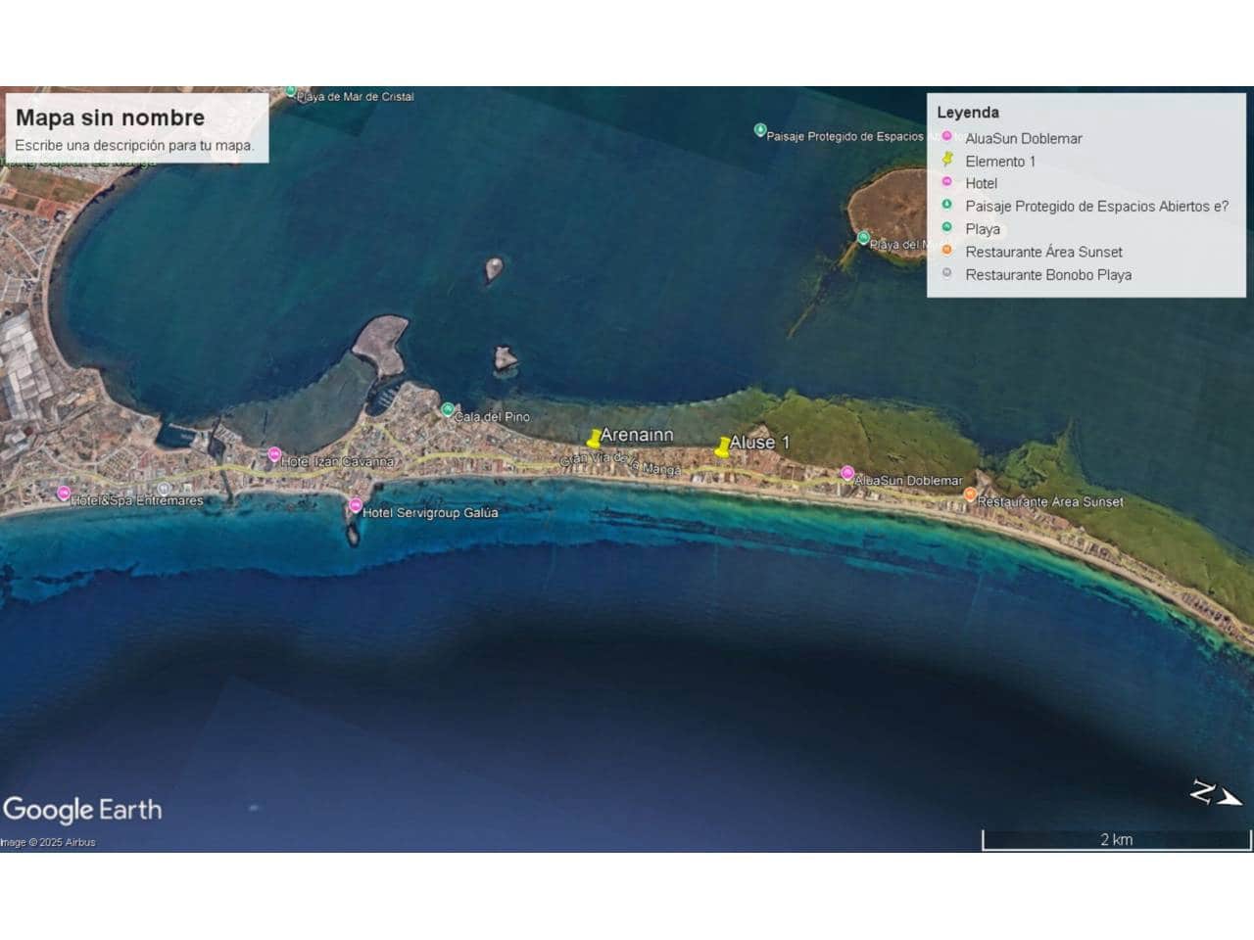Select Restaurante Bonobo Playa in the legend
The height and width of the screenshot is (940, 1254).
click(1047, 275)
